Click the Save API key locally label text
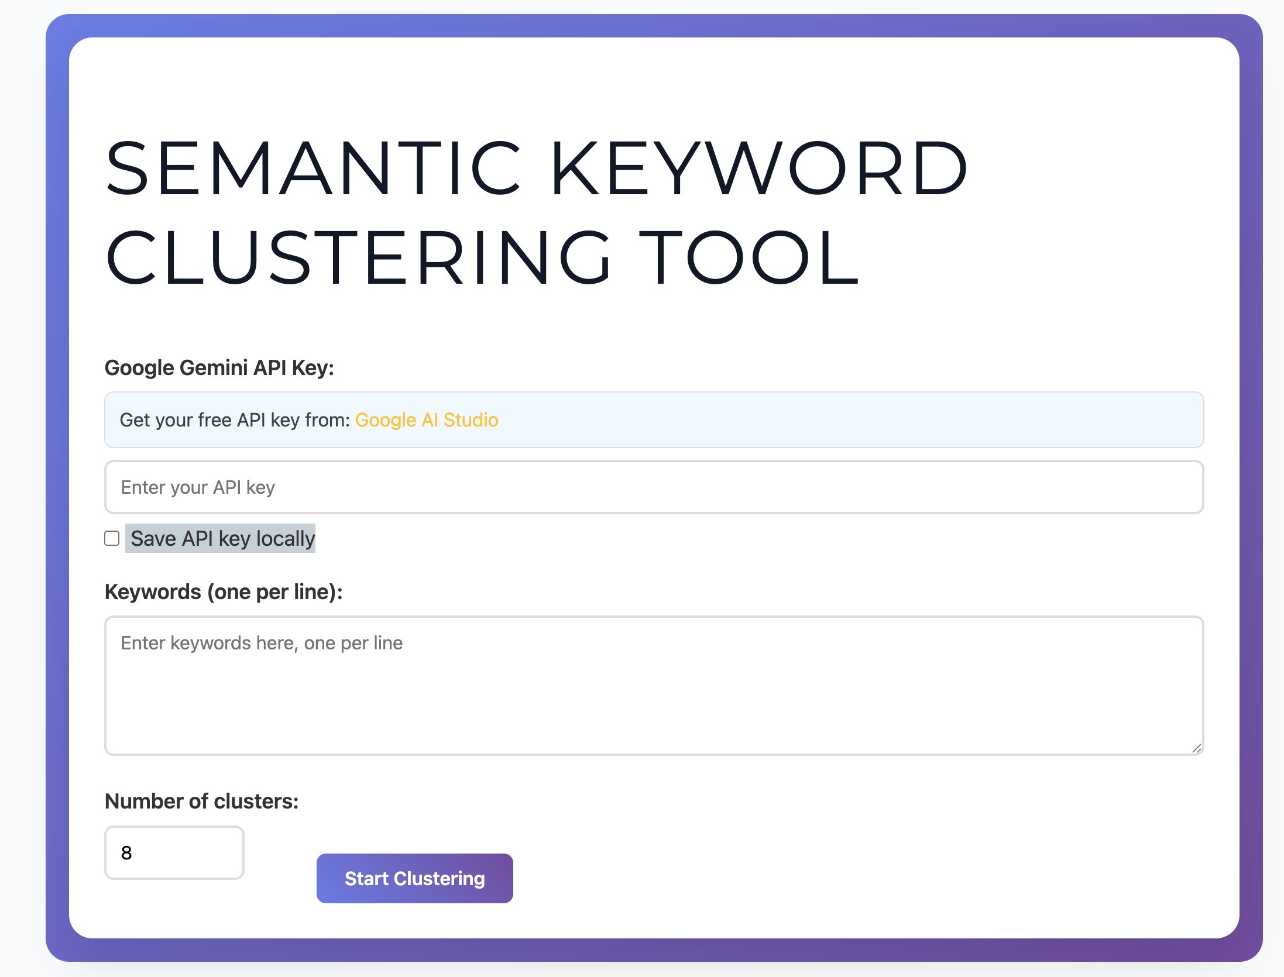 click(221, 538)
